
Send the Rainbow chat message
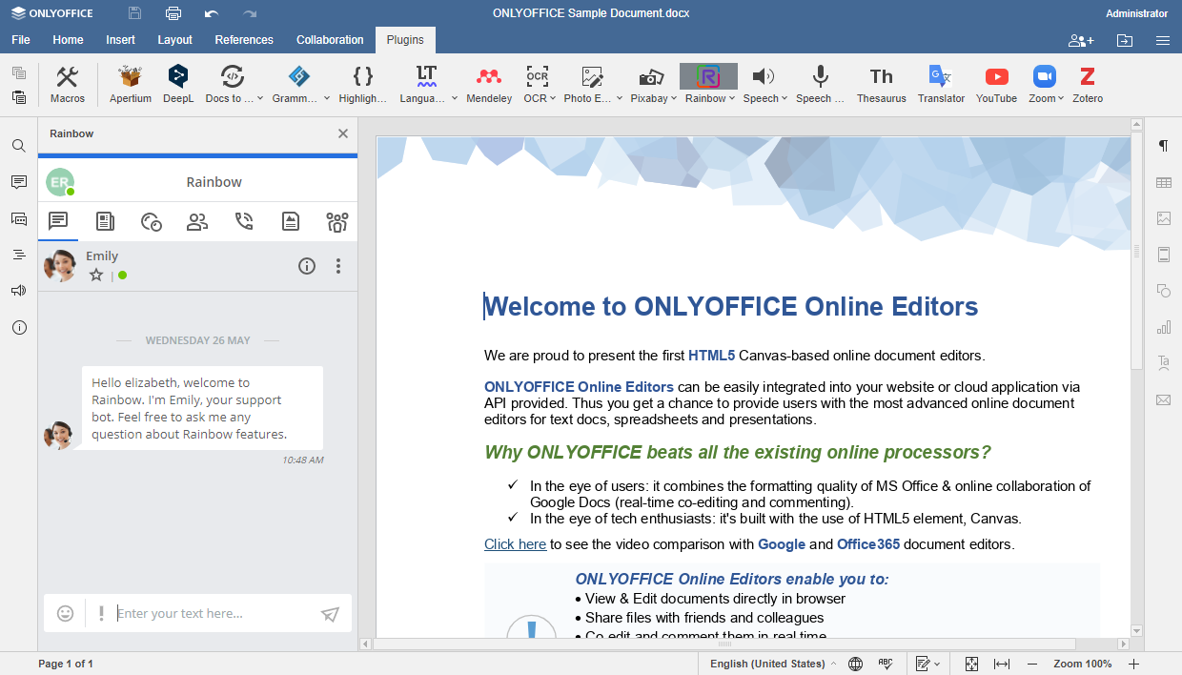click(330, 614)
